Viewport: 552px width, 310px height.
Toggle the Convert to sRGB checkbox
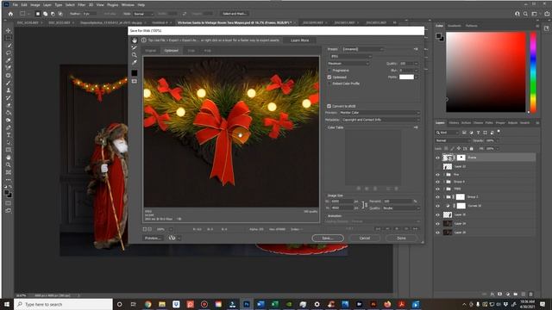coord(329,106)
